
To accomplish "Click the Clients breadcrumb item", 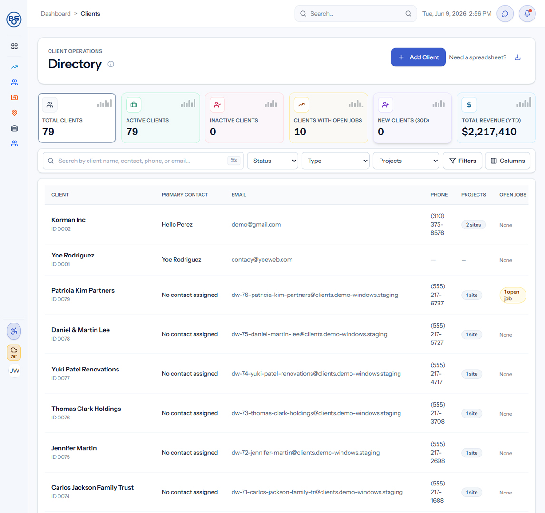I will pyautogui.click(x=90, y=13).
